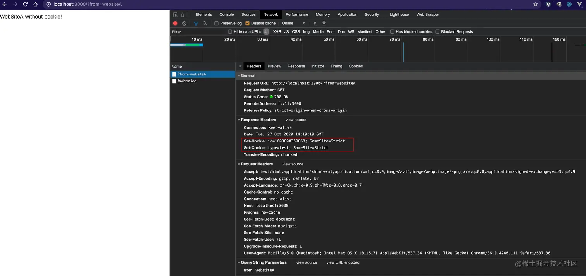Viewport: 586px width, 276px height.
Task: Filter requests by JS type
Action: (x=287, y=32)
